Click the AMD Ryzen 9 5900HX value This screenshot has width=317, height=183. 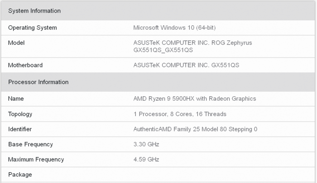195,99
